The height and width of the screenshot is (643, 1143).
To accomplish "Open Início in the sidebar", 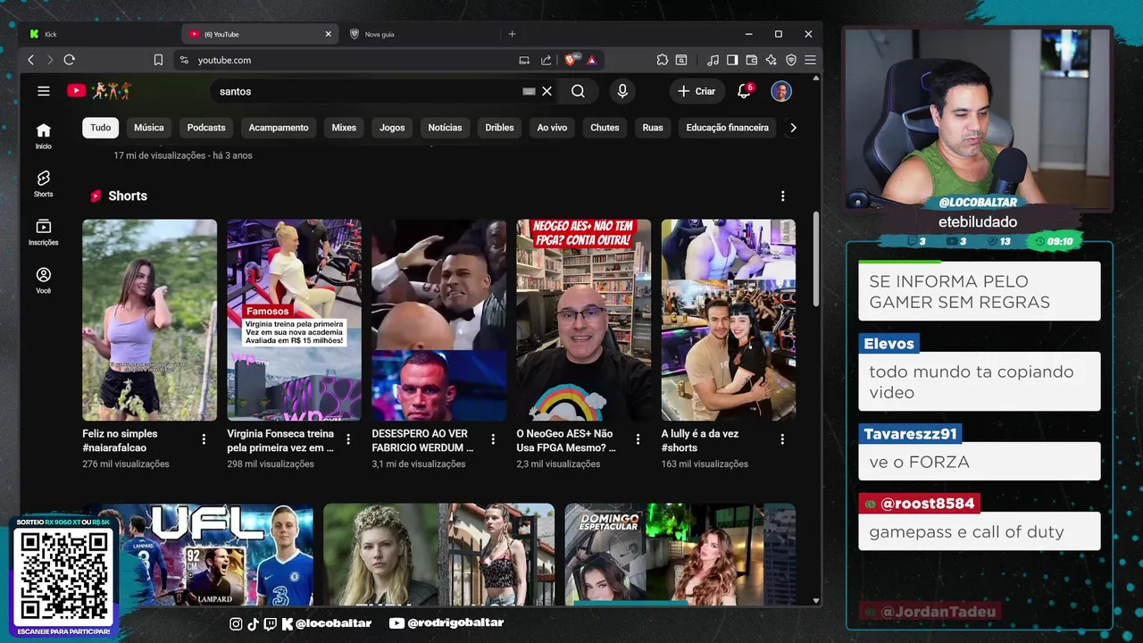I will [x=43, y=135].
